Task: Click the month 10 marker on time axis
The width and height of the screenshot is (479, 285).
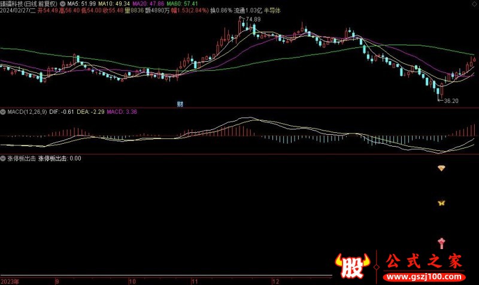Action: click(132, 281)
